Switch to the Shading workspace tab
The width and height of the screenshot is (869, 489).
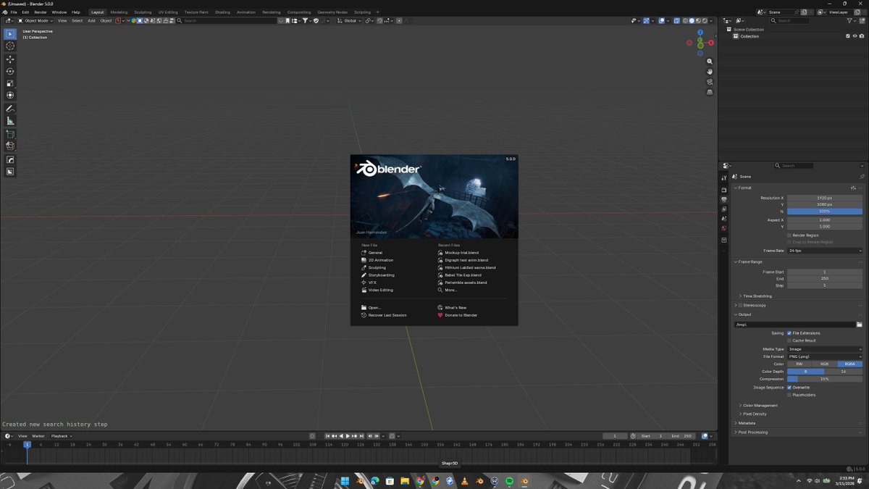(222, 12)
